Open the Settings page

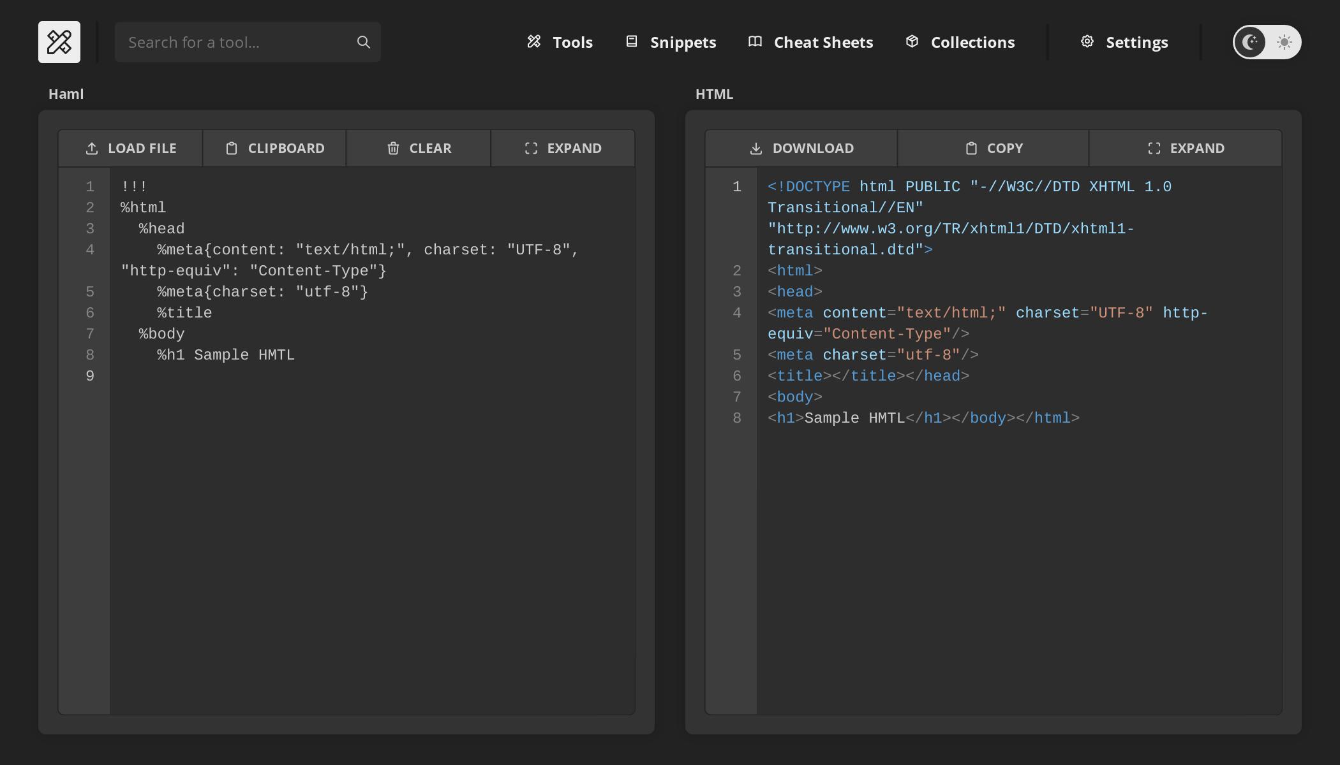[x=1124, y=42]
